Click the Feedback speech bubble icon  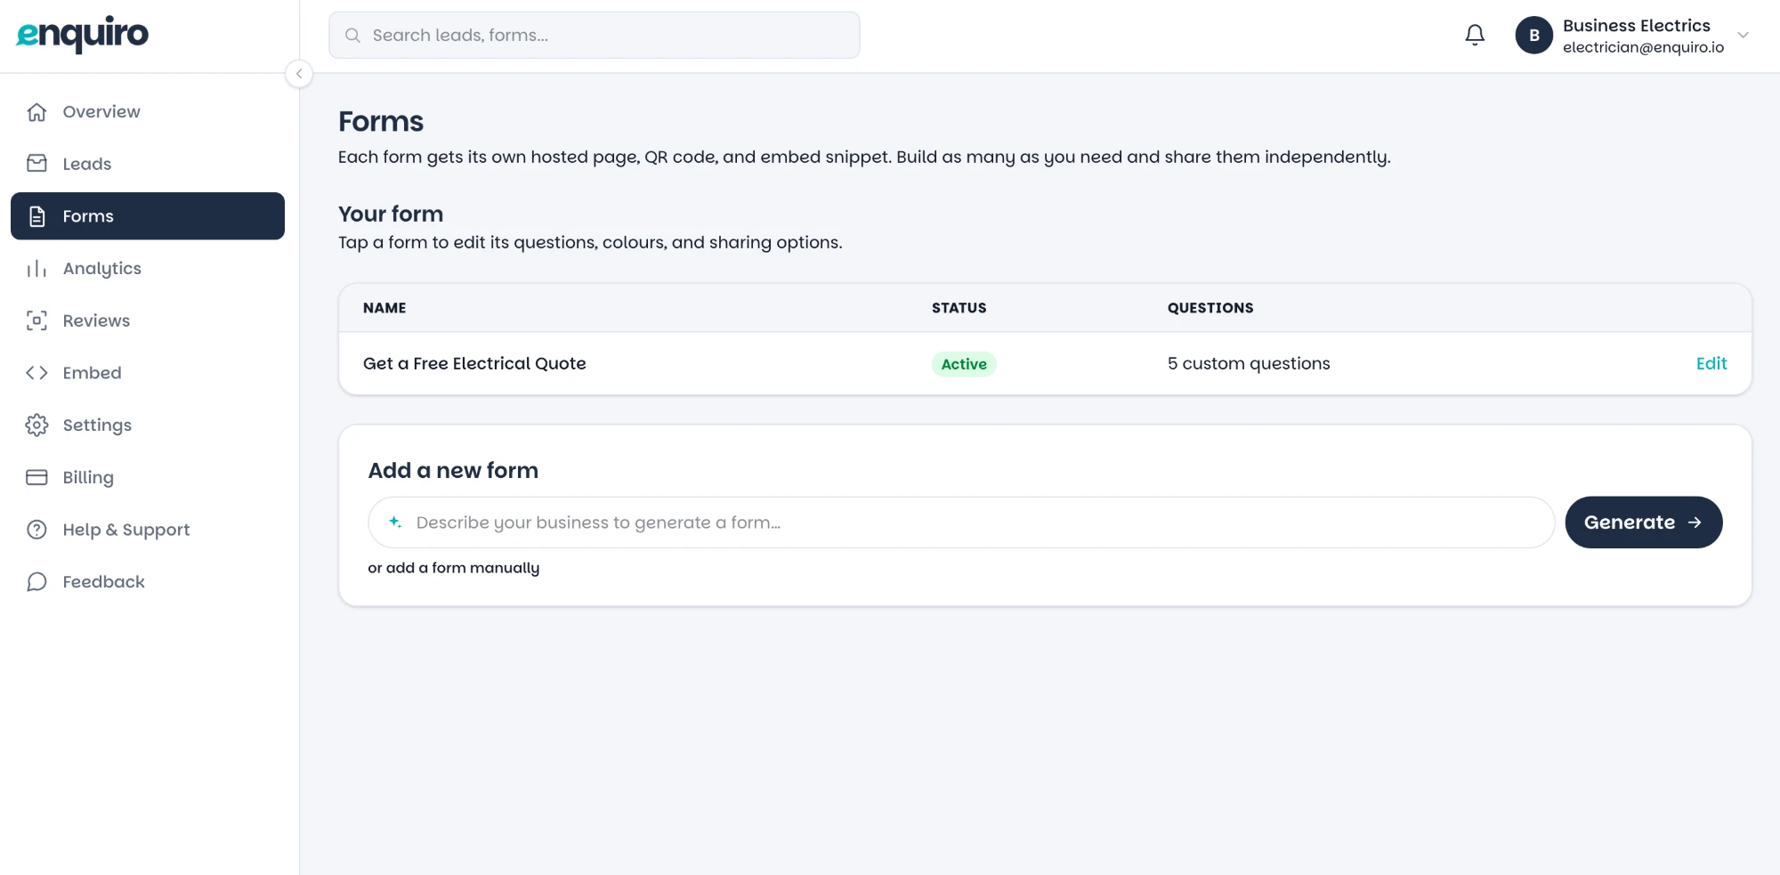(36, 582)
